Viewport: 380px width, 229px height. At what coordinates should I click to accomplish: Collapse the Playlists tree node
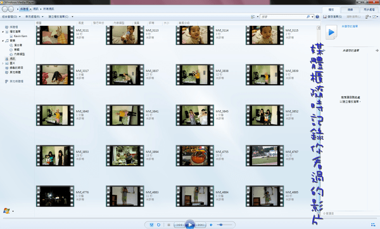coord(3,32)
